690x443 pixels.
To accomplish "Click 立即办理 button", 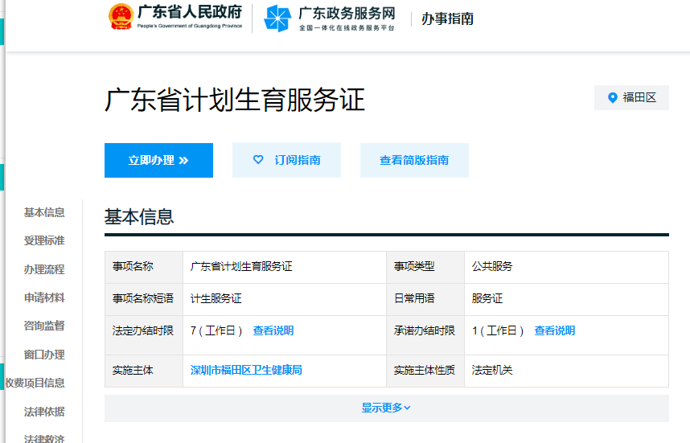I will [x=159, y=160].
